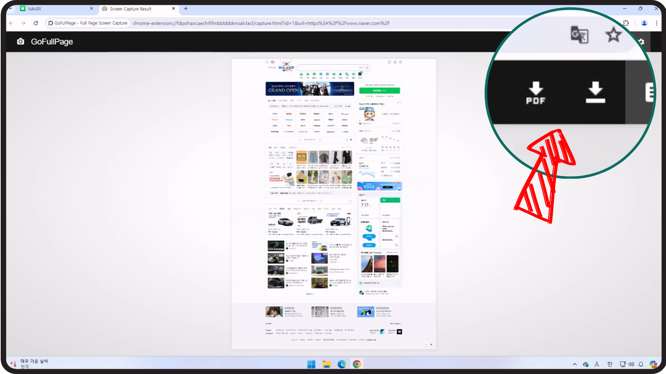
Task: Expand the system tray hidden icons chevron
Action: [x=575, y=364]
